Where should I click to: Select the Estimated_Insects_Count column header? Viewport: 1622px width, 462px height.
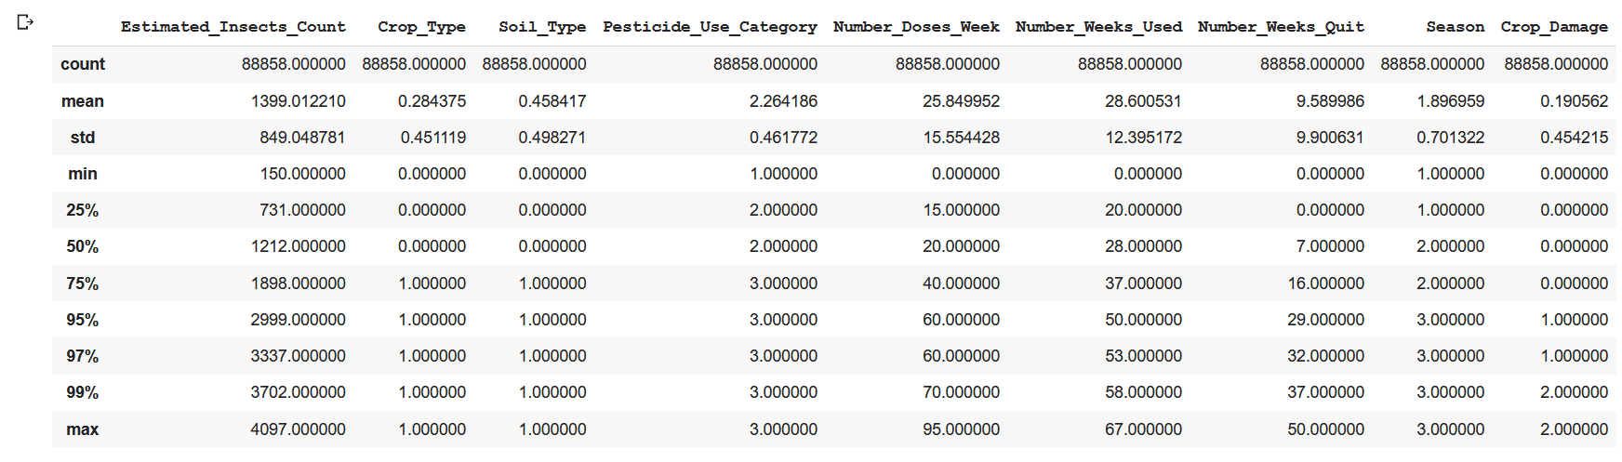click(x=233, y=27)
